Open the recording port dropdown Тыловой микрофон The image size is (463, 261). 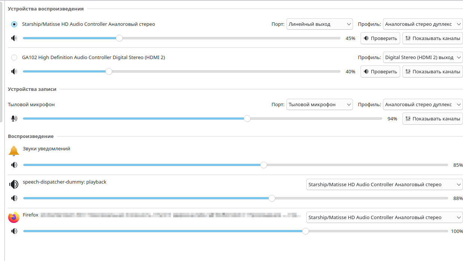coord(319,105)
